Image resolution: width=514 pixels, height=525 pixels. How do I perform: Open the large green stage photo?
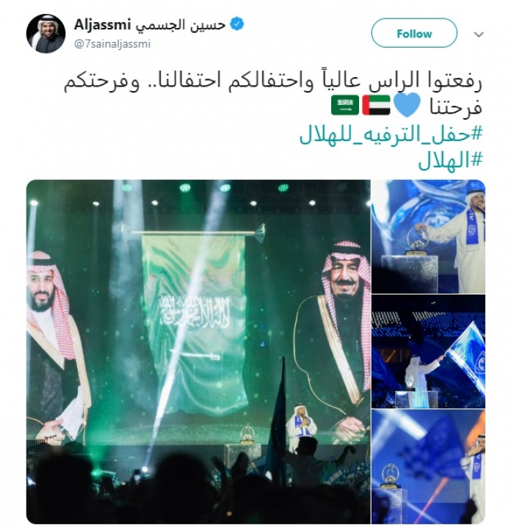198,352
